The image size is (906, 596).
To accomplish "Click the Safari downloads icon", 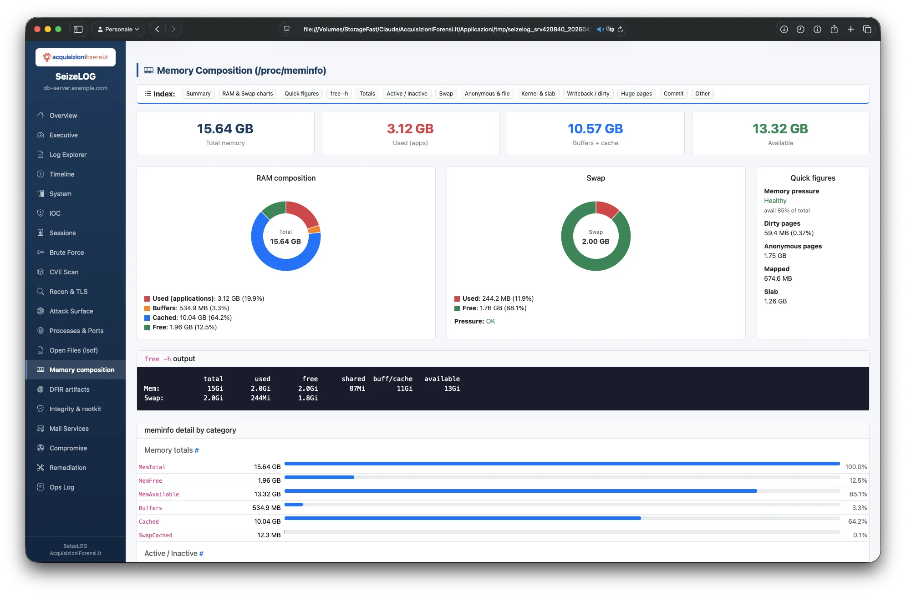I will pos(784,29).
